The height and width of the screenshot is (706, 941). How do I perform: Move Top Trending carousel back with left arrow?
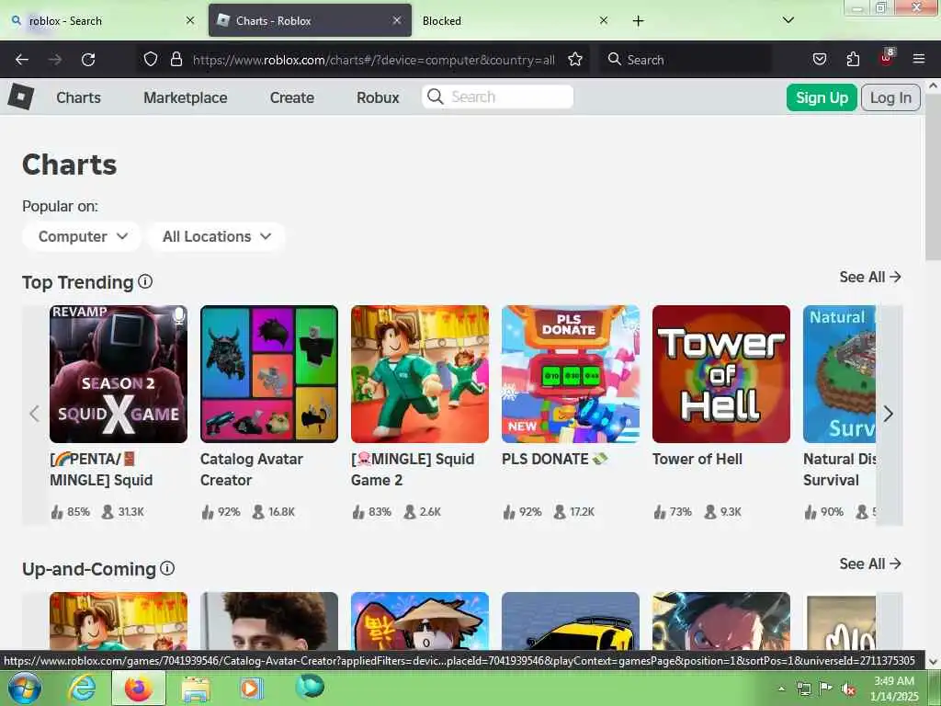pyautogui.click(x=35, y=414)
